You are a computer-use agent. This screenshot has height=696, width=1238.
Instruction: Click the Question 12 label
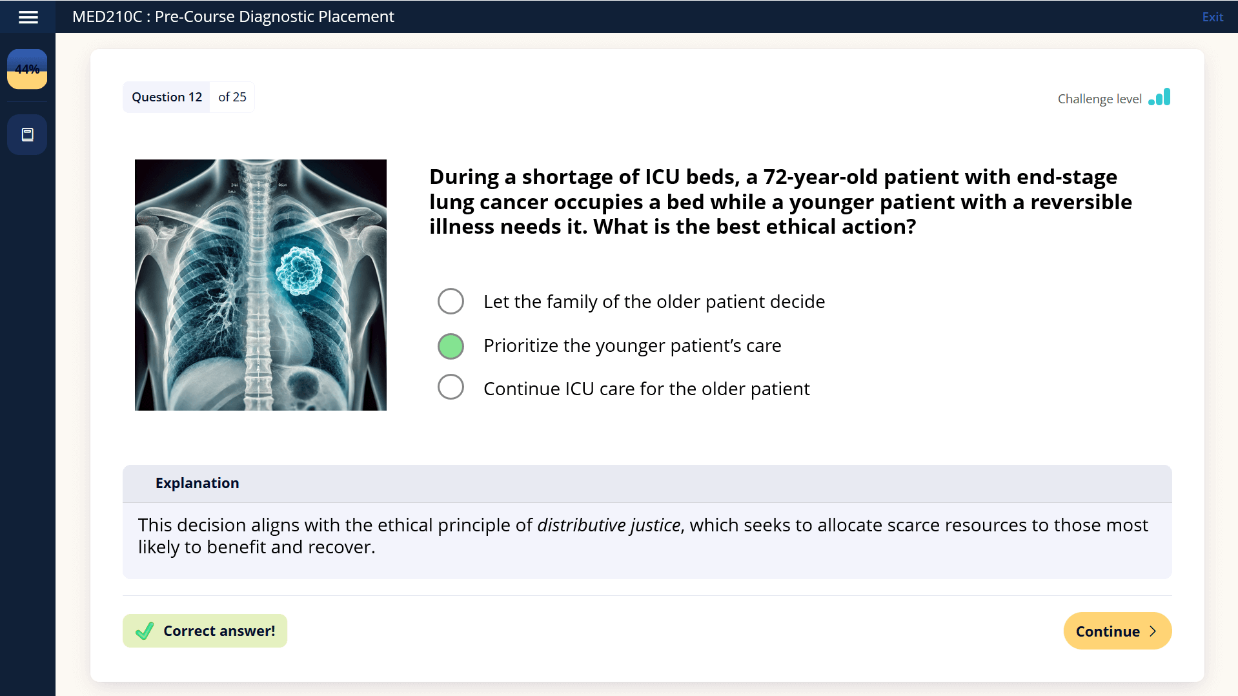click(167, 97)
